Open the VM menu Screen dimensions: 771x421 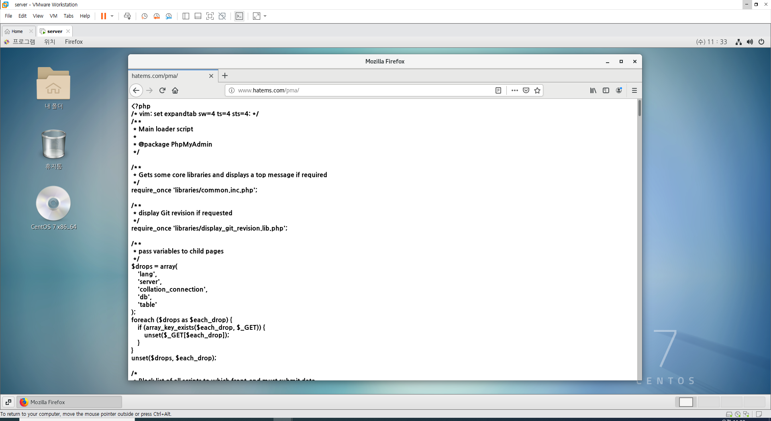pos(53,16)
